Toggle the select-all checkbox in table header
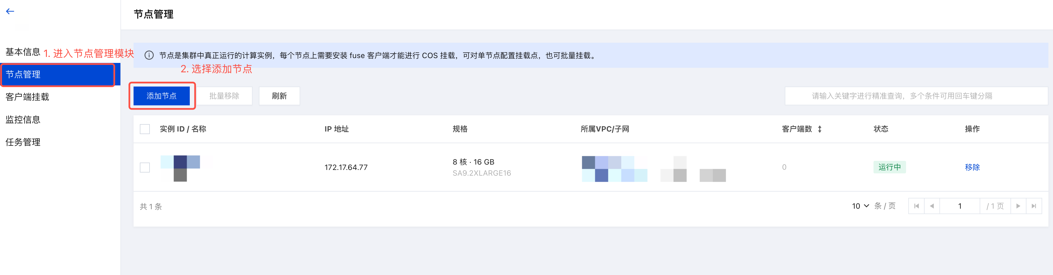 (145, 129)
